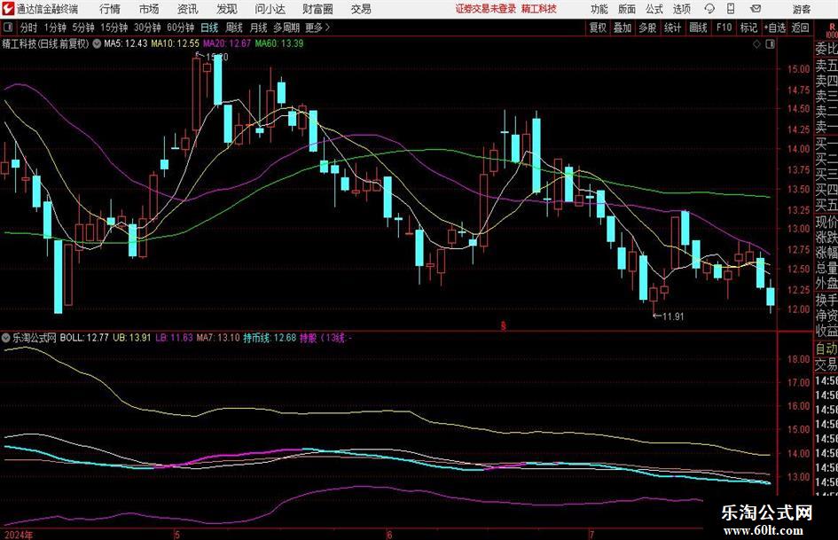The height and width of the screenshot is (540, 838).
Task: Click the 证券交易未登录 login link
Action: tap(486, 9)
